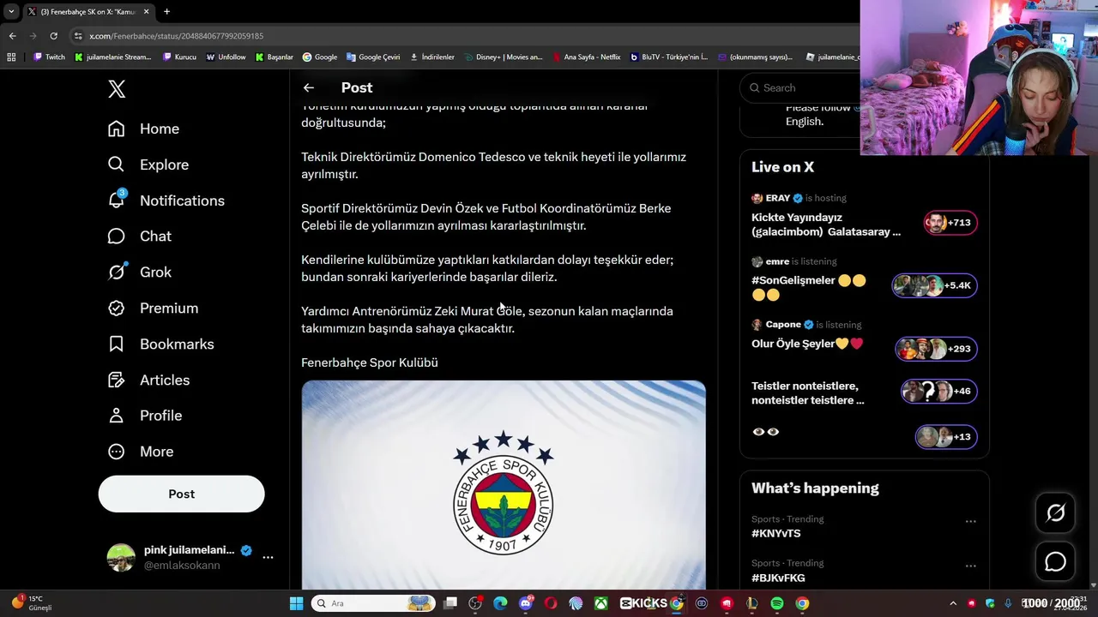Open Spotify from the taskbar
The width and height of the screenshot is (1098, 617).
tap(776, 603)
